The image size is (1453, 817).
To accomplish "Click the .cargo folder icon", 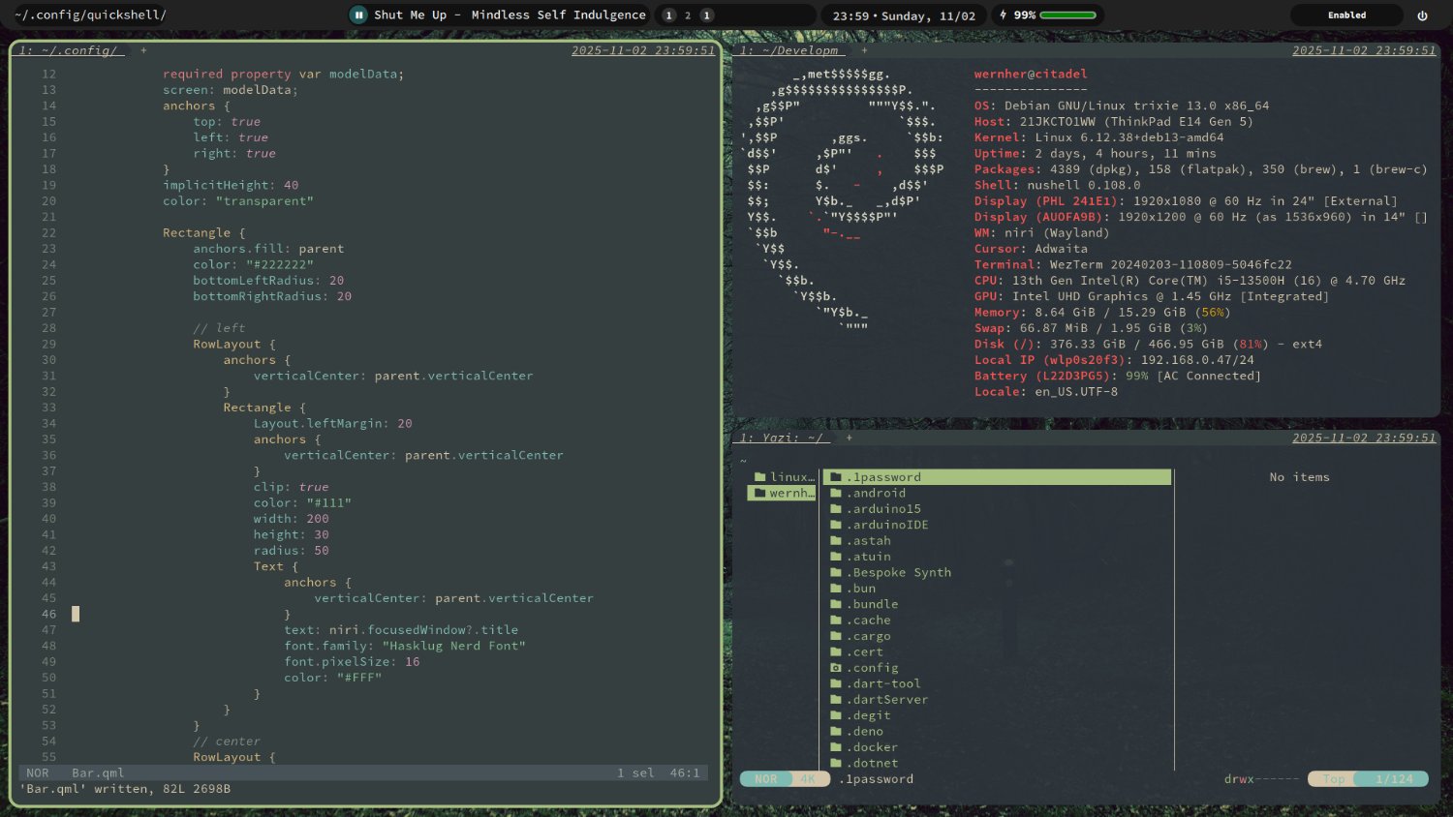I will tap(836, 636).
